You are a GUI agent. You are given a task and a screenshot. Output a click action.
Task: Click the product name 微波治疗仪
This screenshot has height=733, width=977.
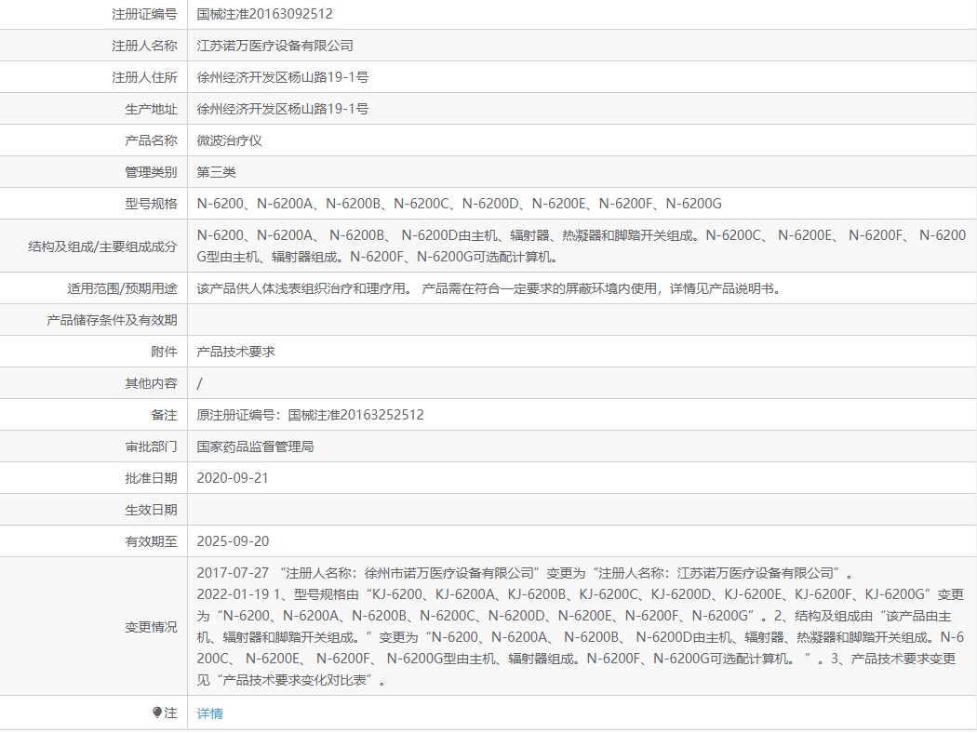coord(229,140)
